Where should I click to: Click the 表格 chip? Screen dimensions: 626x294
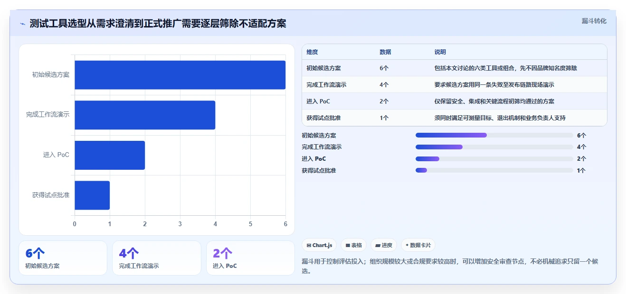click(x=354, y=245)
